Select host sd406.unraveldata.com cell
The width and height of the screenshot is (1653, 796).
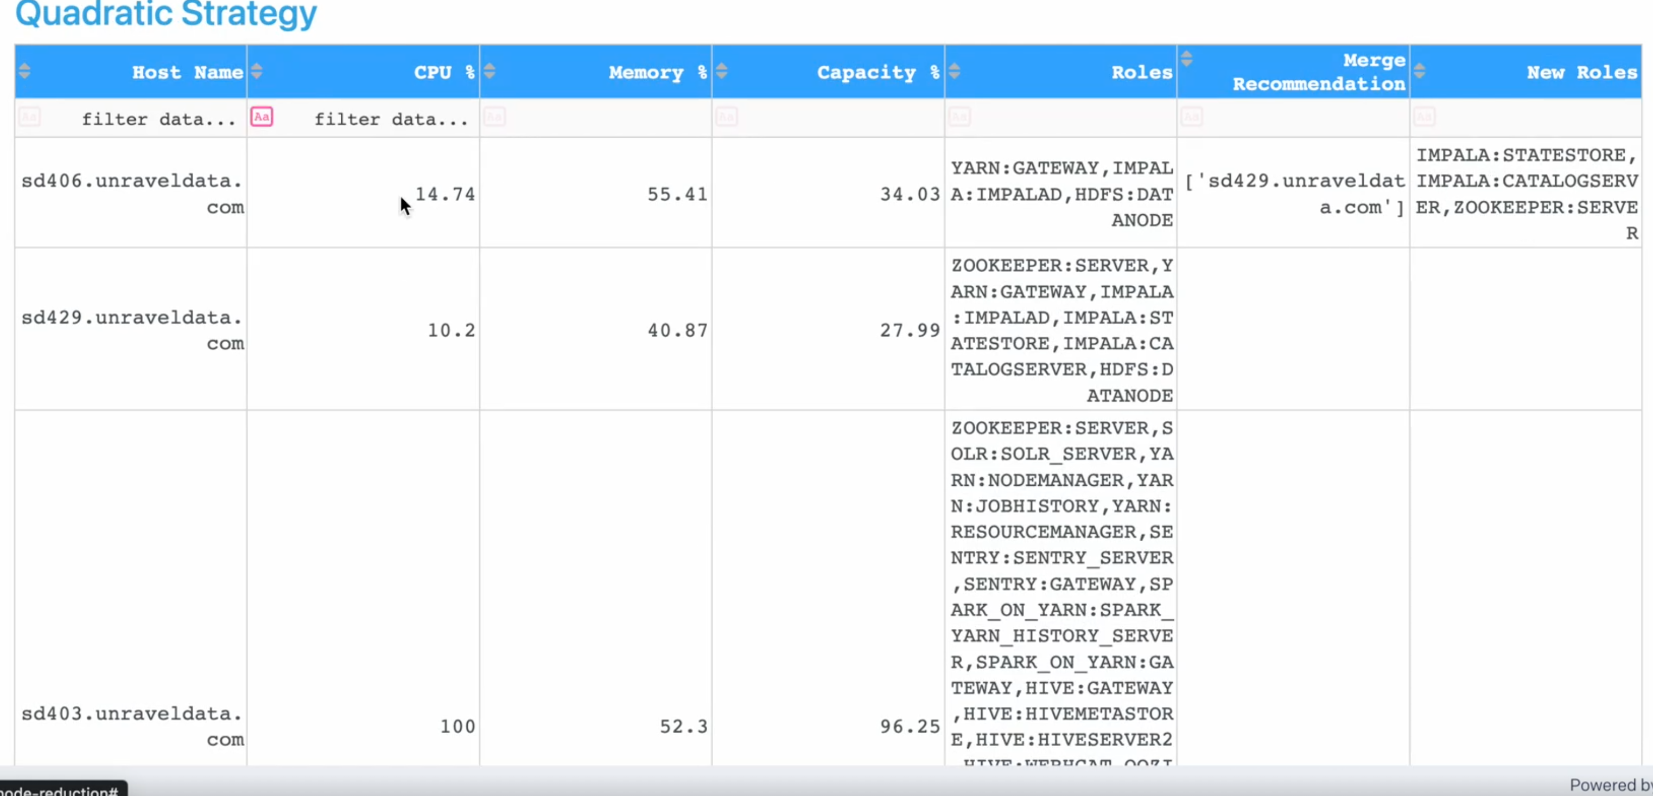131,193
